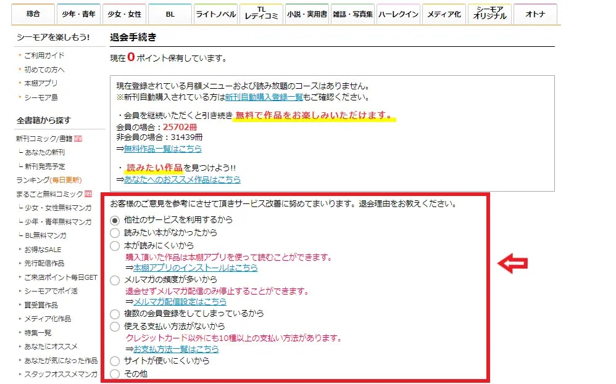Go to the 総合 tab
The width and height of the screenshot is (616, 384).
point(33,14)
